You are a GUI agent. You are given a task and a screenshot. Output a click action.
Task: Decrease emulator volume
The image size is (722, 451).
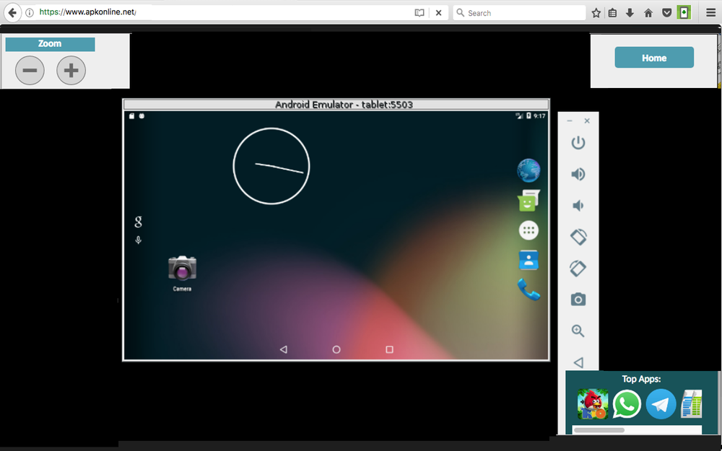pyautogui.click(x=578, y=205)
